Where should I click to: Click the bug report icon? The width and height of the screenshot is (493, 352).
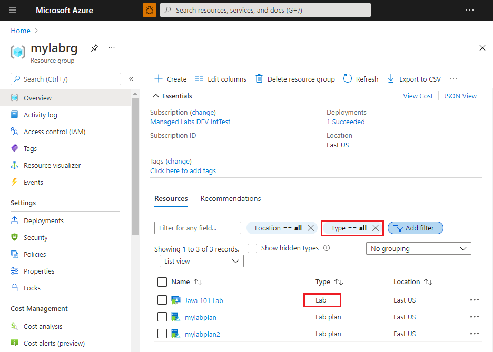pyautogui.click(x=150, y=10)
